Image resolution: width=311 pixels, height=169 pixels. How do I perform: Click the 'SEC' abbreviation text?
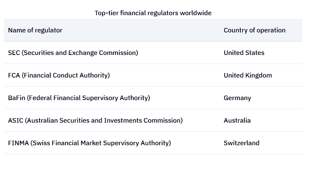tap(14, 53)
